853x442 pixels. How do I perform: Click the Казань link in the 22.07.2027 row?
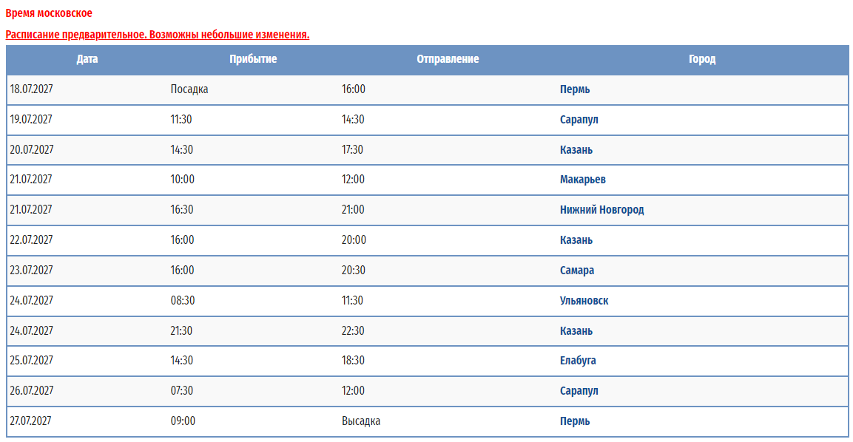pyautogui.click(x=576, y=239)
